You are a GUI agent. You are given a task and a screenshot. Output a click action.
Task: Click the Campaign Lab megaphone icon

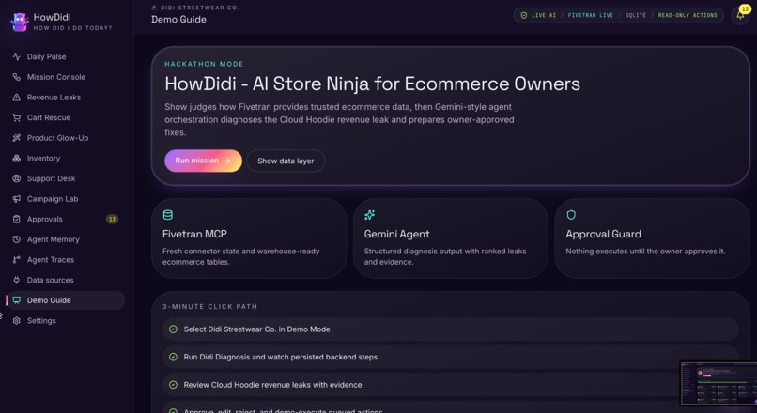(16, 198)
